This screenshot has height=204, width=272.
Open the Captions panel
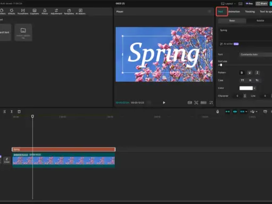click(35, 12)
